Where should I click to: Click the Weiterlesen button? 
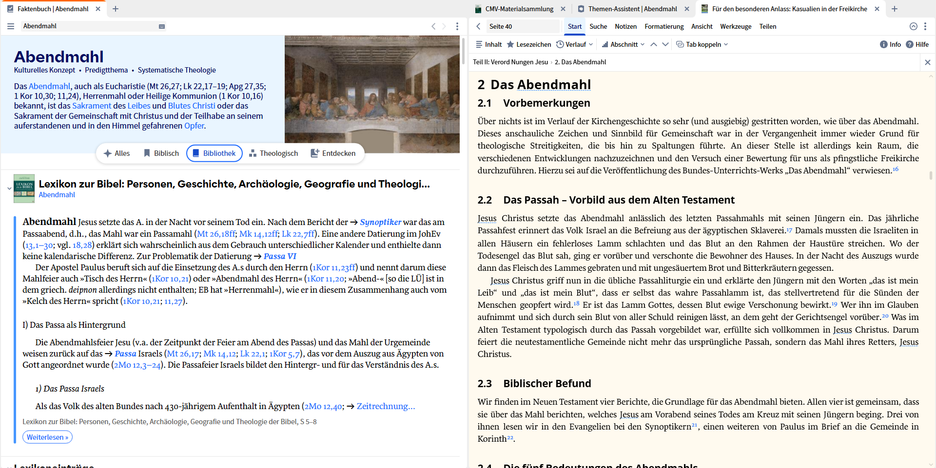point(47,437)
